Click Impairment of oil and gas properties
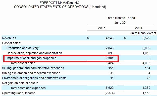The width and height of the screenshot is (157, 96). click(31, 58)
